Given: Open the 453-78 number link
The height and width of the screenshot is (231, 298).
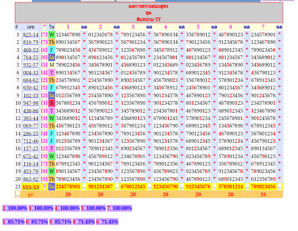Looking at the screenshot, I should [31, 171].
